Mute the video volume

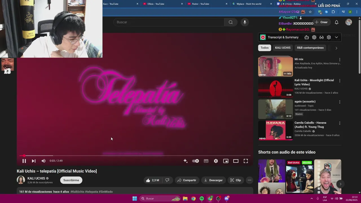tap(43, 161)
